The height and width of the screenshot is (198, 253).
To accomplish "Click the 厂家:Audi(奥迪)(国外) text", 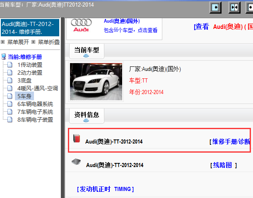I will 155,69.
